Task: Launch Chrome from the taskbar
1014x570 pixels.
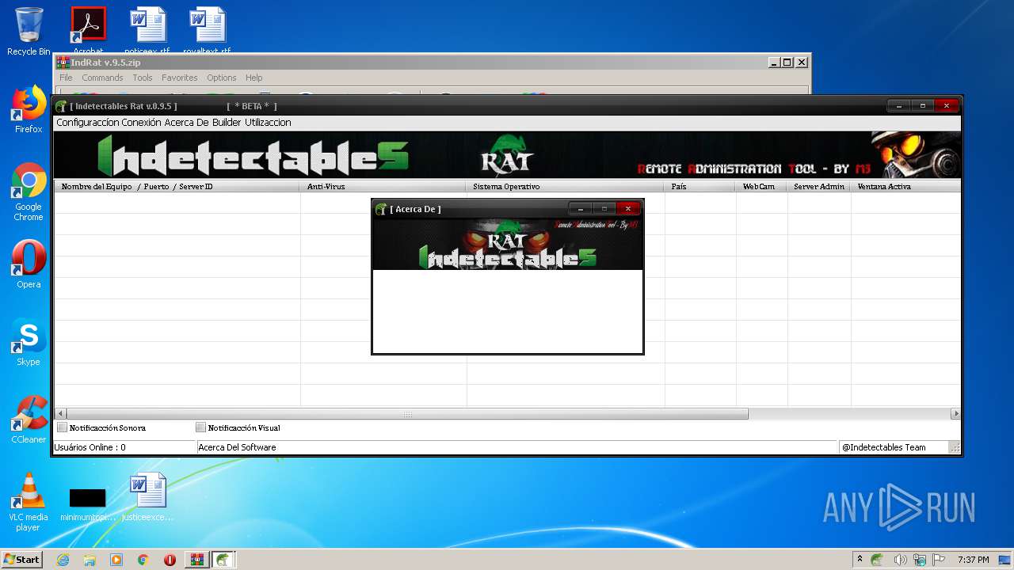Action: point(143,560)
